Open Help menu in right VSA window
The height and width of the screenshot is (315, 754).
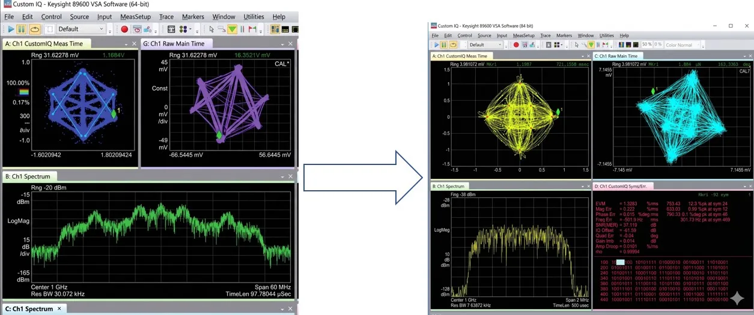pos(624,35)
